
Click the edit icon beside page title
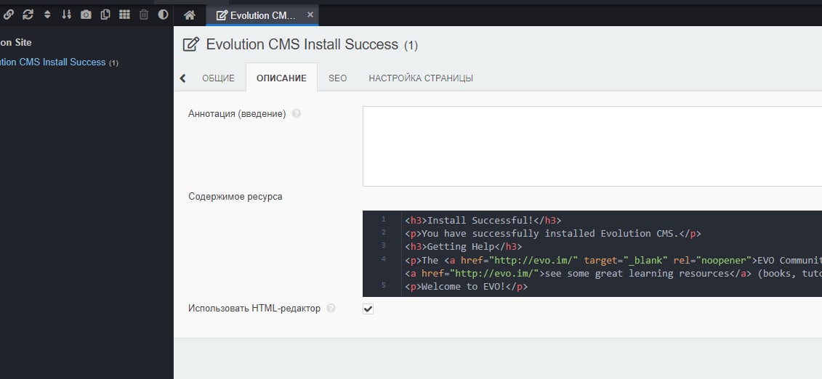click(191, 44)
